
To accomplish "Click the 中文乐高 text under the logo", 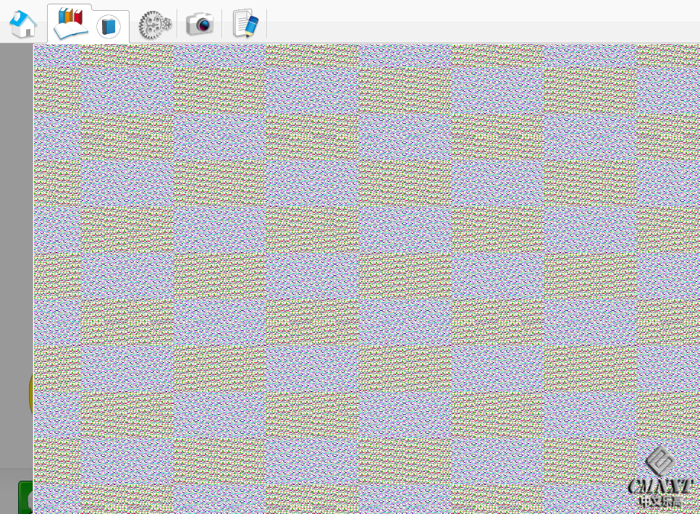I will (x=660, y=501).
